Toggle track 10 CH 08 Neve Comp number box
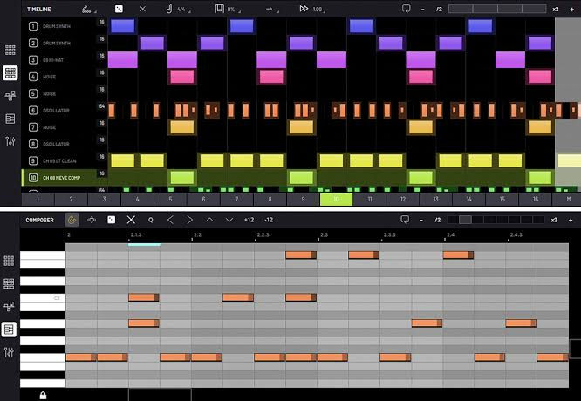The width and height of the screenshot is (581, 401). 33,178
